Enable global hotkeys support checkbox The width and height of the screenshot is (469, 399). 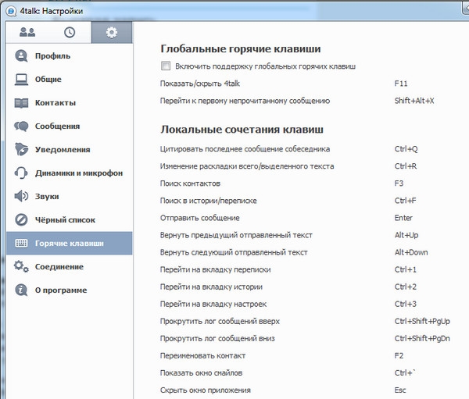[165, 66]
